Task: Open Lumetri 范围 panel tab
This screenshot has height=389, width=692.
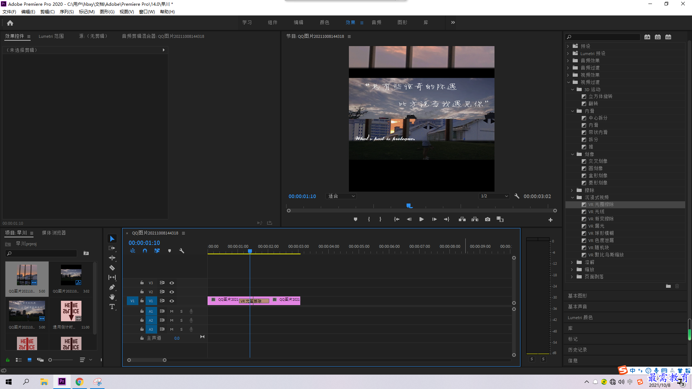Action: (51, 36)
